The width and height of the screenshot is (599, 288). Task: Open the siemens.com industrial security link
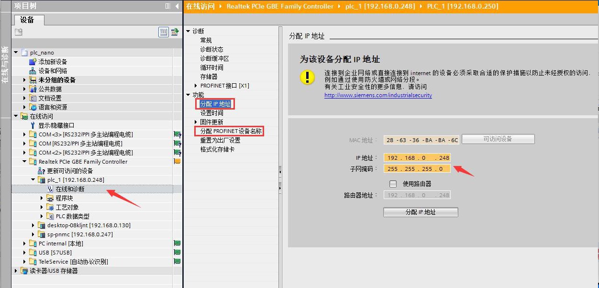(x=378, y=96)
